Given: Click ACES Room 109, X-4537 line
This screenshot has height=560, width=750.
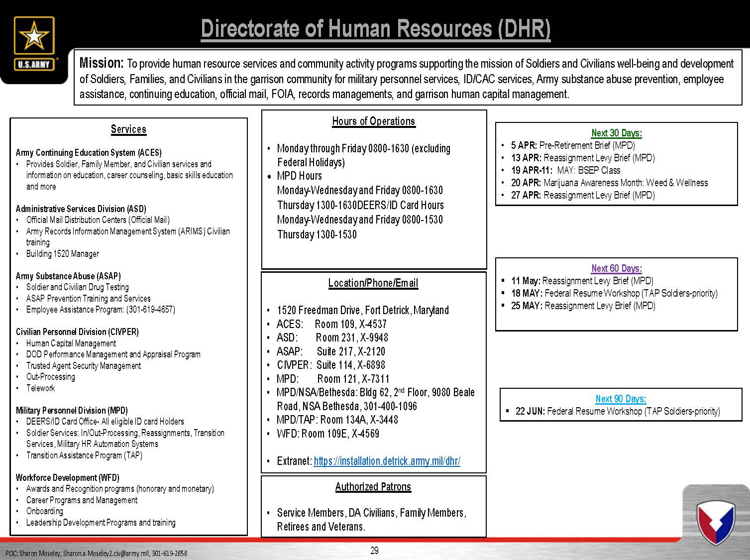Looking at the screenshot, I should click(331, 324).
